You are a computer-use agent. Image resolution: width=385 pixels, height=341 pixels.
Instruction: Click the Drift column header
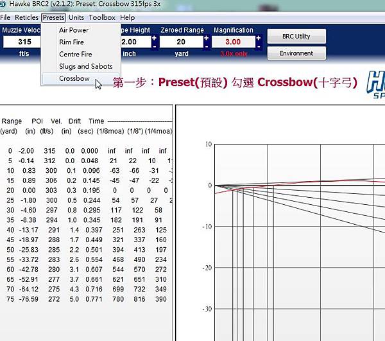click(74, 121)
